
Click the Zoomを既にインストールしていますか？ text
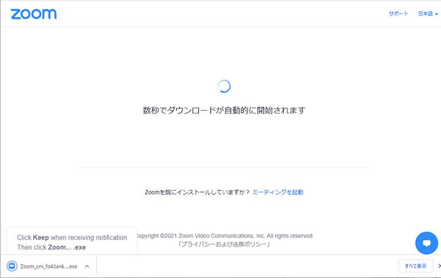[x=198, y=193]
